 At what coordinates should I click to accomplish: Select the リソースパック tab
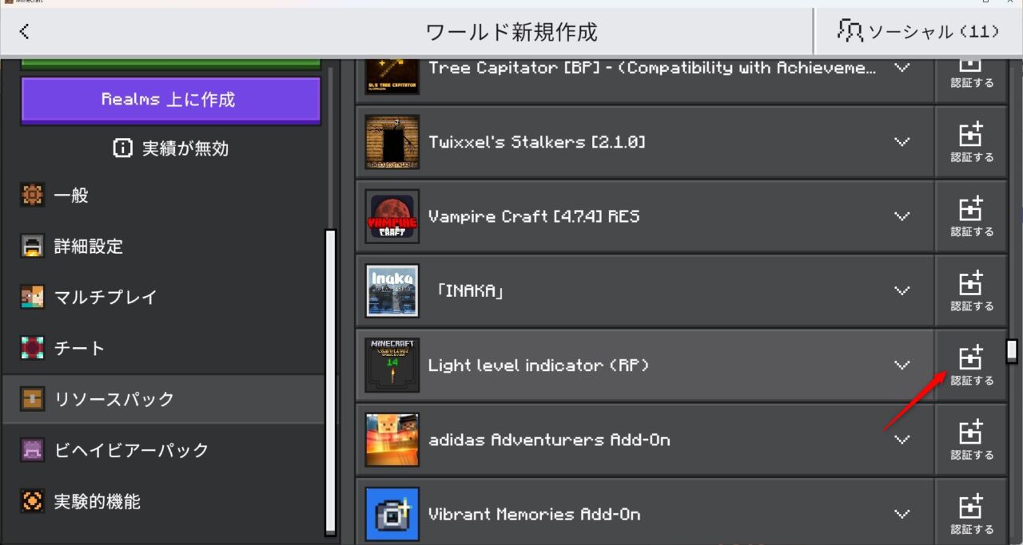(163, 400)
